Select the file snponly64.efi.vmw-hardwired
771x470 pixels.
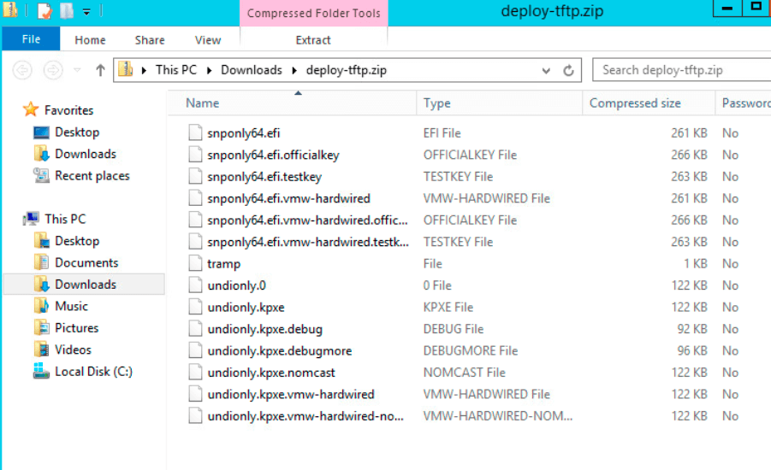[288, 198]
